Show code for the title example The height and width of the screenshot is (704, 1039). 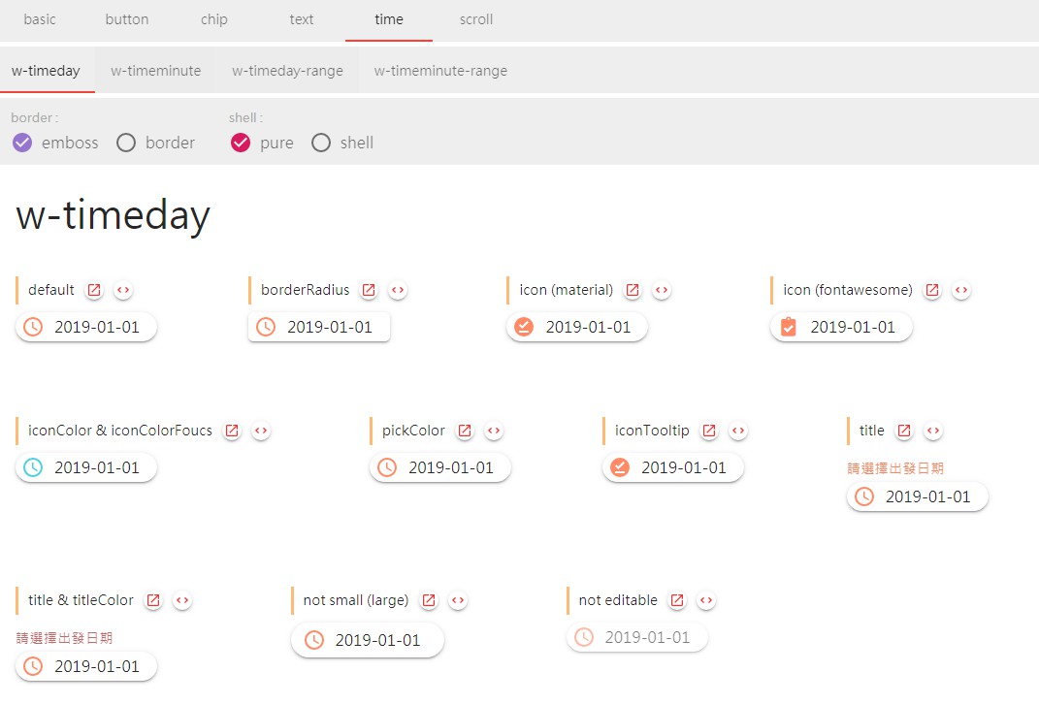[x=933, y=431]
